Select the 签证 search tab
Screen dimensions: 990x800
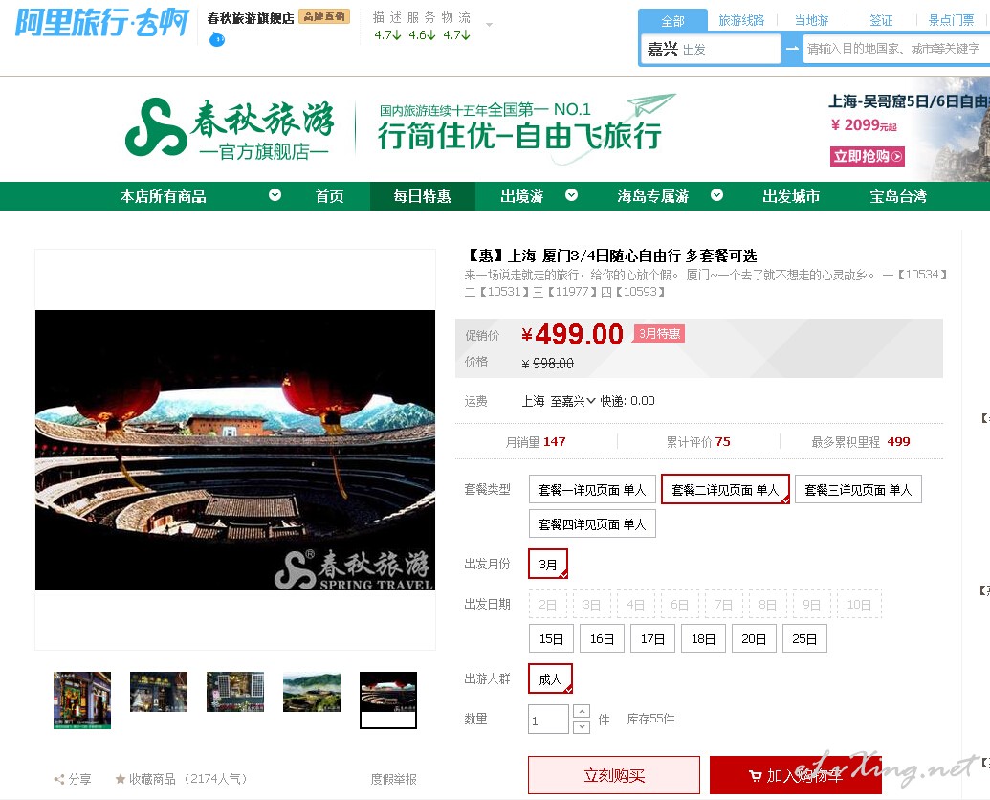[881, 20]
